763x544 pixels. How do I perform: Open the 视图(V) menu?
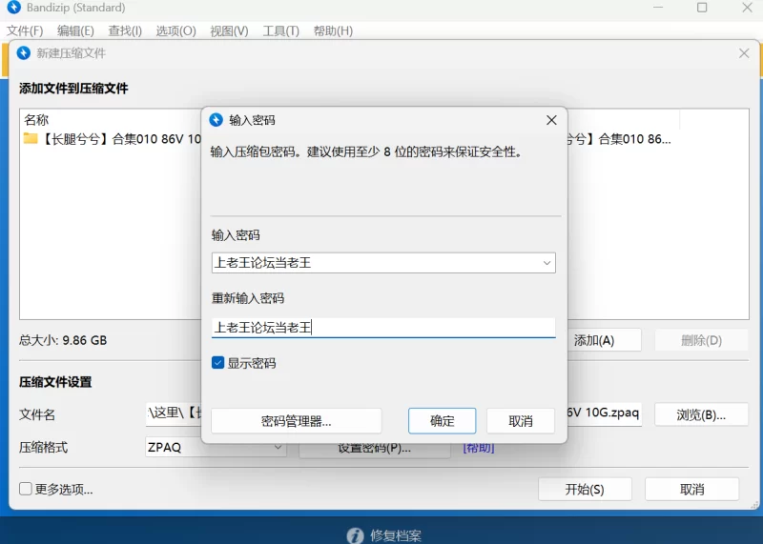[229, 31]
